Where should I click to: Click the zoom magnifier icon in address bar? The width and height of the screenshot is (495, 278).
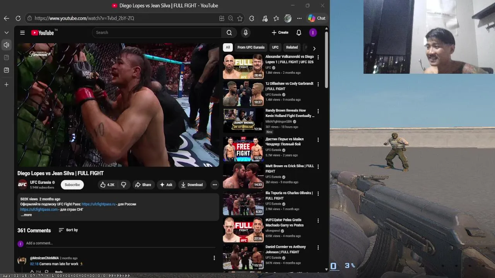tap(230, 18)
